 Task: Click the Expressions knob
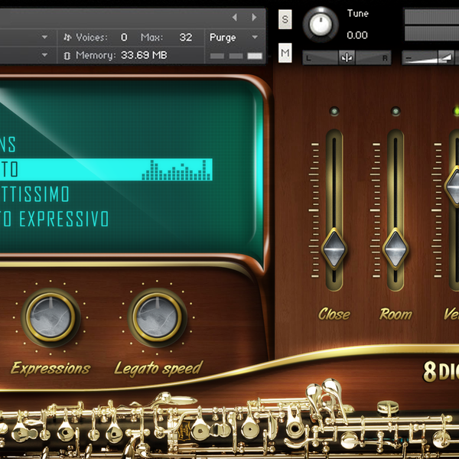pyautogui.click(x=50, y=317)
